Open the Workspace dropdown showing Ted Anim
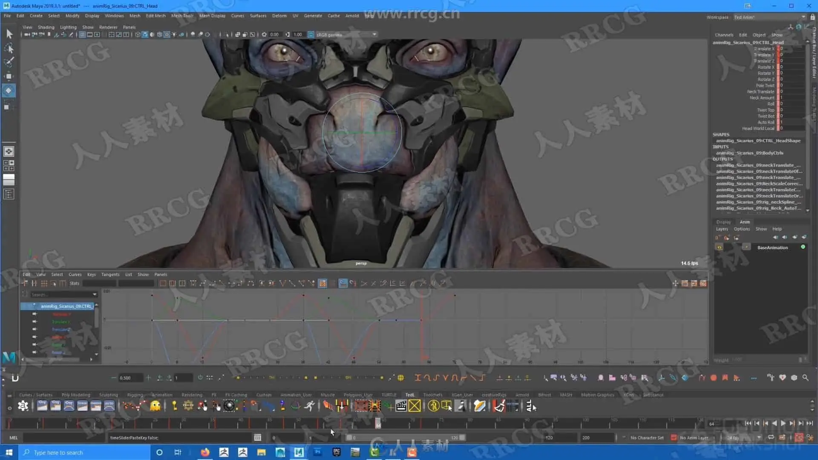 [x=769, y=17]
